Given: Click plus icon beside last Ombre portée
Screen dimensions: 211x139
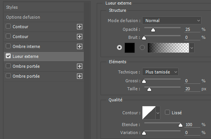Looking at the screenshot, I should (80, 76).
